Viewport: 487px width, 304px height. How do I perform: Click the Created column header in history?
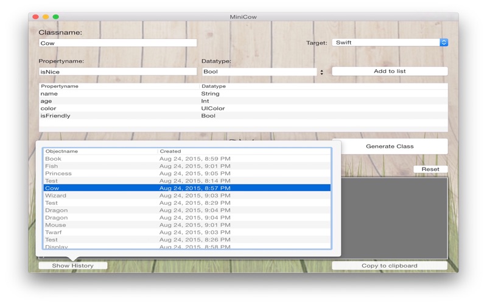[x=244, y=151]
